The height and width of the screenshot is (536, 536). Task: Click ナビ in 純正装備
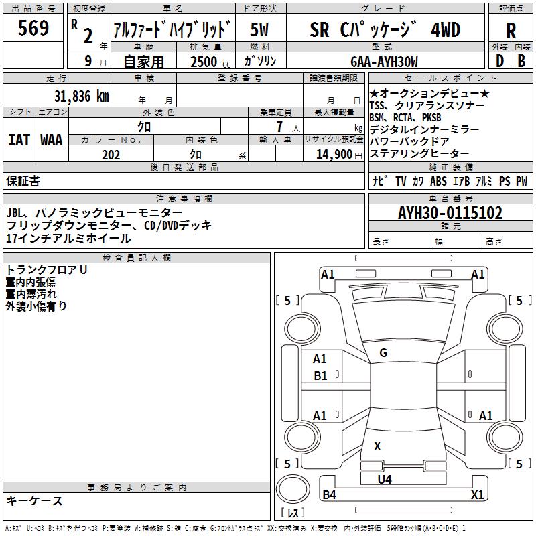click(x=380, y=181)
